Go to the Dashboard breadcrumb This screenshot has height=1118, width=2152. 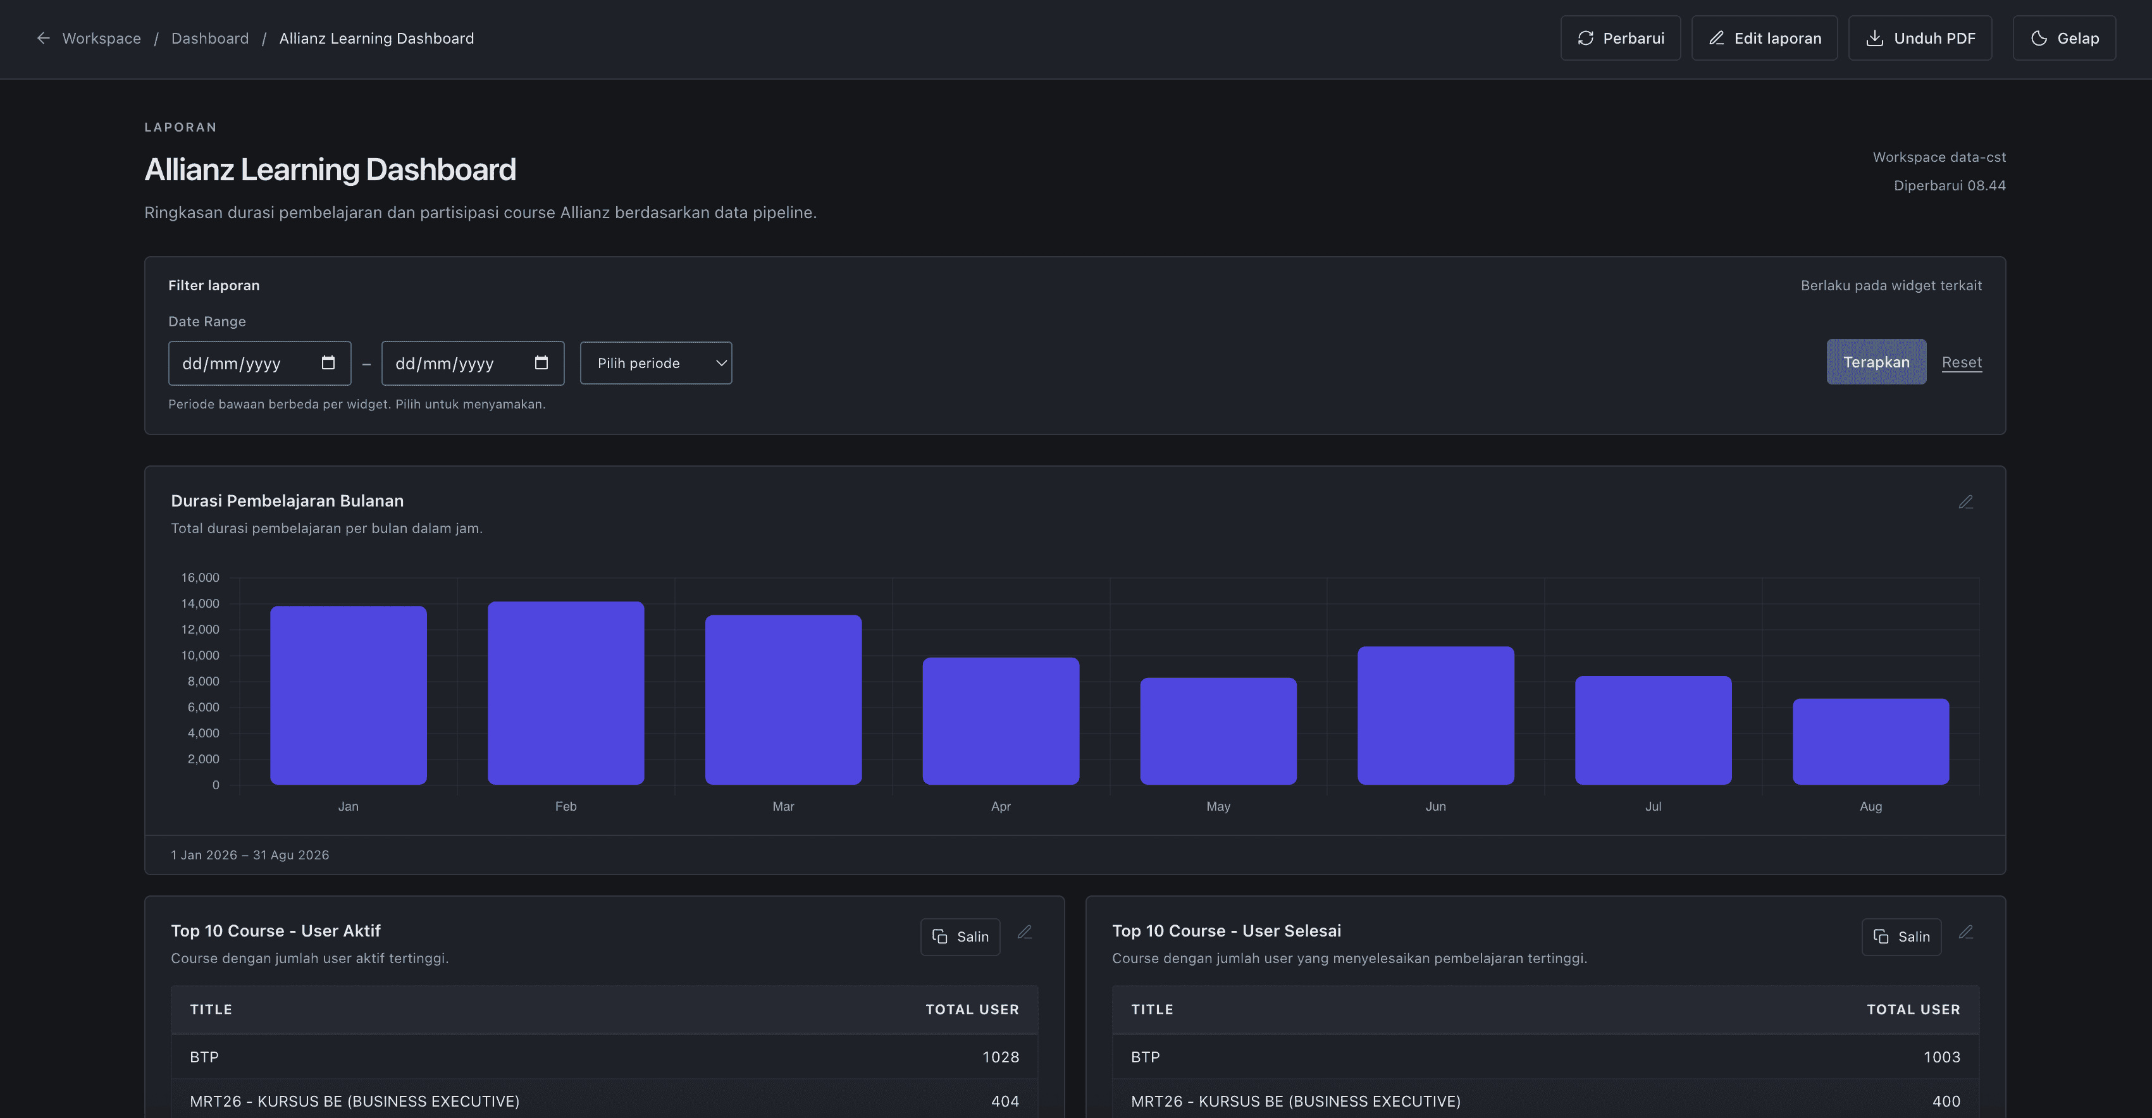pos(209,39)
